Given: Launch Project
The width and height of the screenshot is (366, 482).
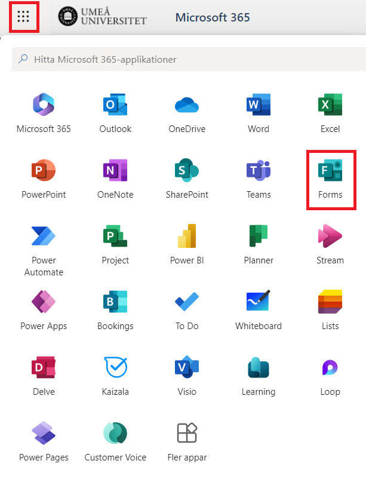Looking at the screenshot, I should click(115, 245).
